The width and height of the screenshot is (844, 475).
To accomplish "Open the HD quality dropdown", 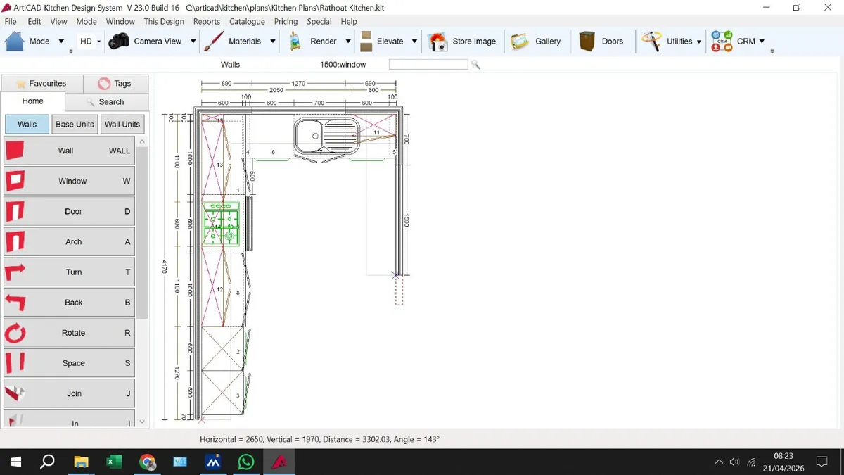I will pyautogui.click(x=99, y=42).
